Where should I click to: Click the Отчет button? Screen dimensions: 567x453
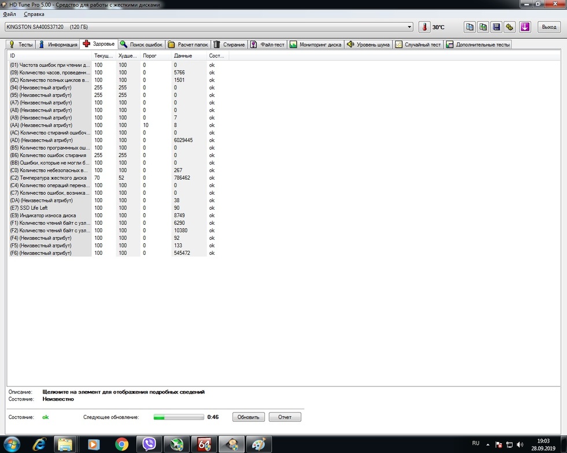285,417
